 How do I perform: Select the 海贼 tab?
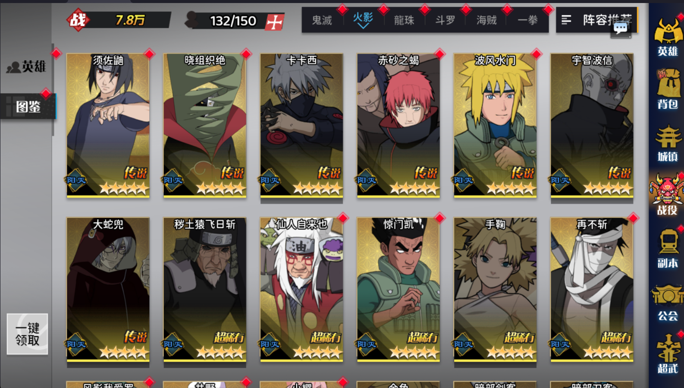point(486,20)
